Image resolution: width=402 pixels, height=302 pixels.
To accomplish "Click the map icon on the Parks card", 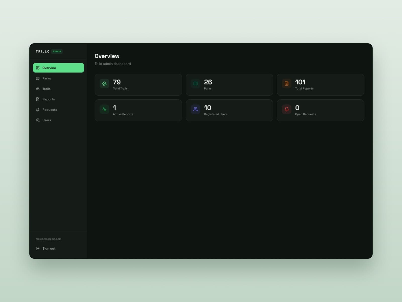I will click(195, 84).
